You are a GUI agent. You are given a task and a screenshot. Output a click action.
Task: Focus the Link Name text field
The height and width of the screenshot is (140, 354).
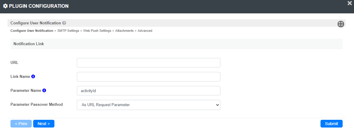click(x=149, y=77)
